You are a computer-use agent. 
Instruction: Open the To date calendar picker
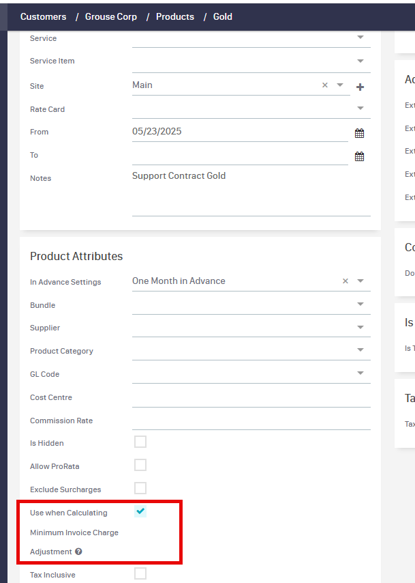pos(359,156)
